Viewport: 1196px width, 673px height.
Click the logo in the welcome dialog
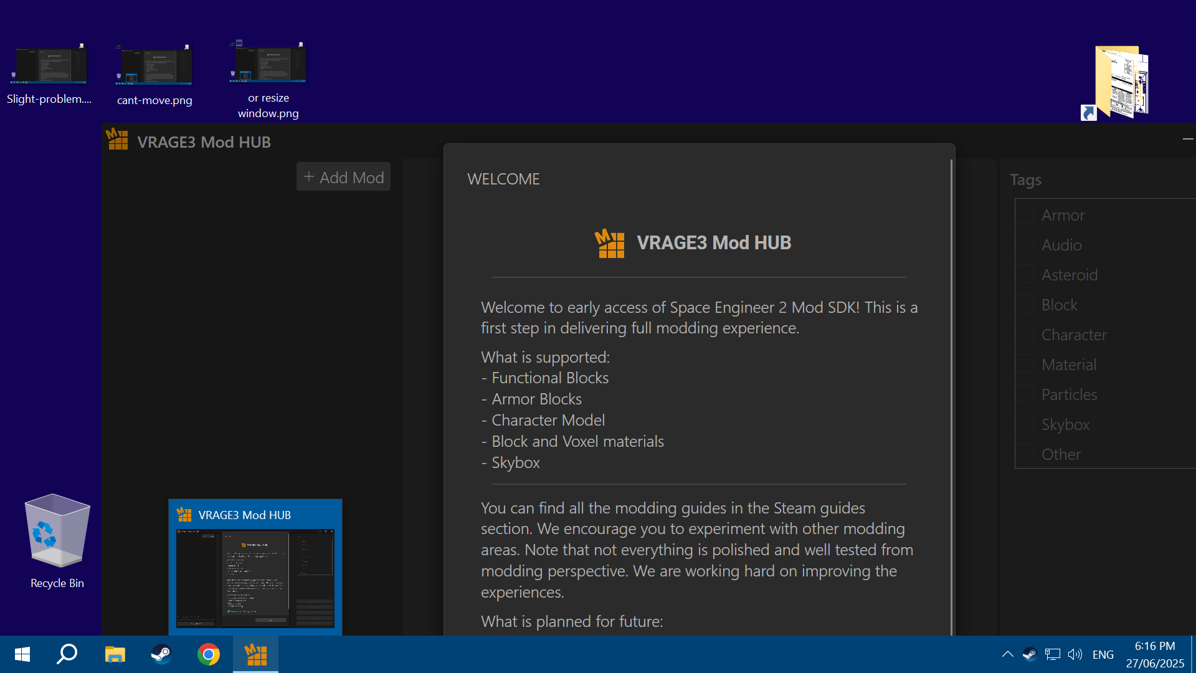(609, 243)
